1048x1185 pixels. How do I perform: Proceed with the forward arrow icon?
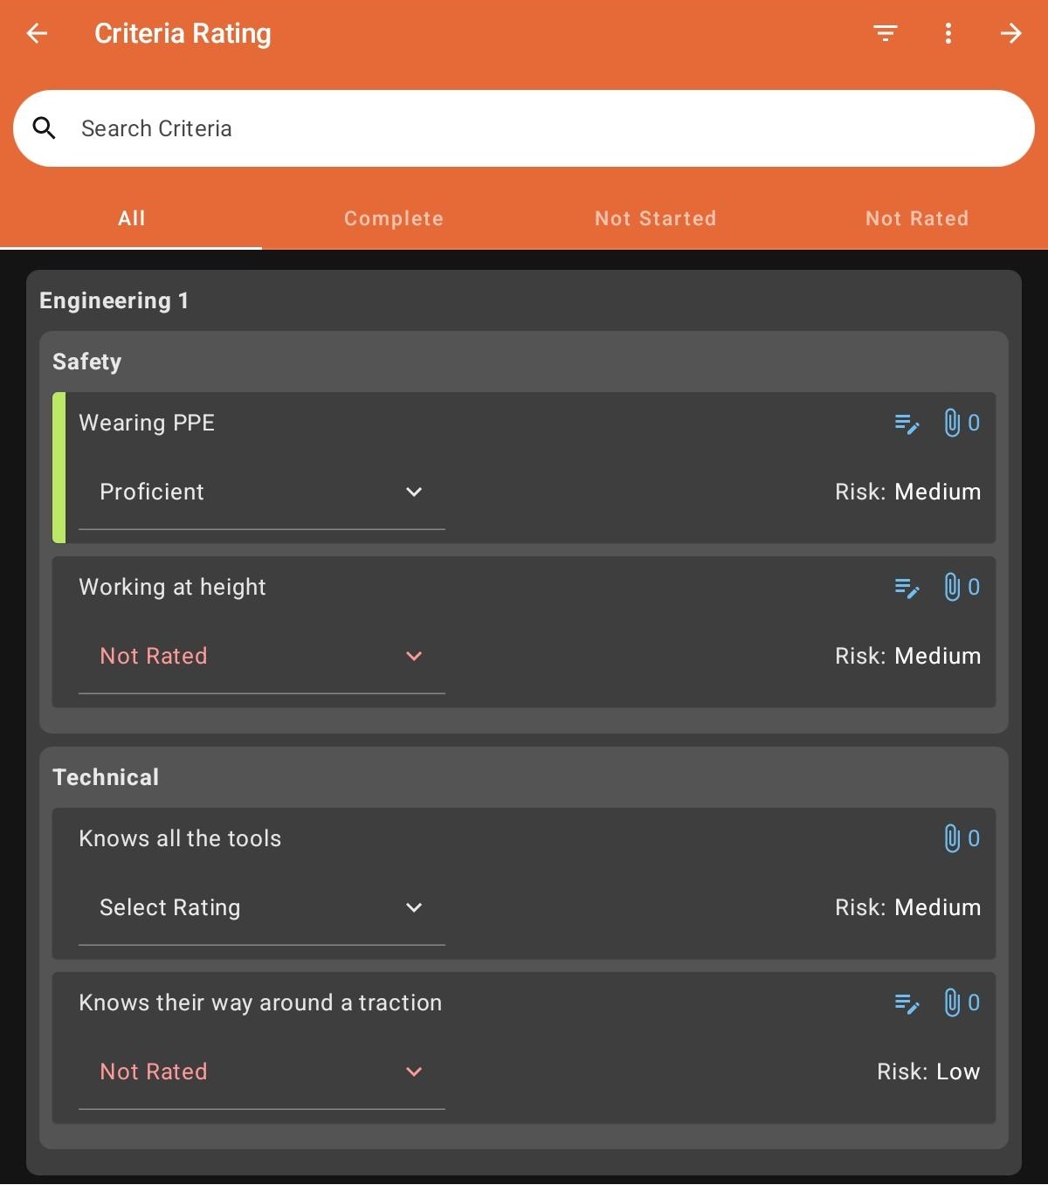pos(1011,33)
